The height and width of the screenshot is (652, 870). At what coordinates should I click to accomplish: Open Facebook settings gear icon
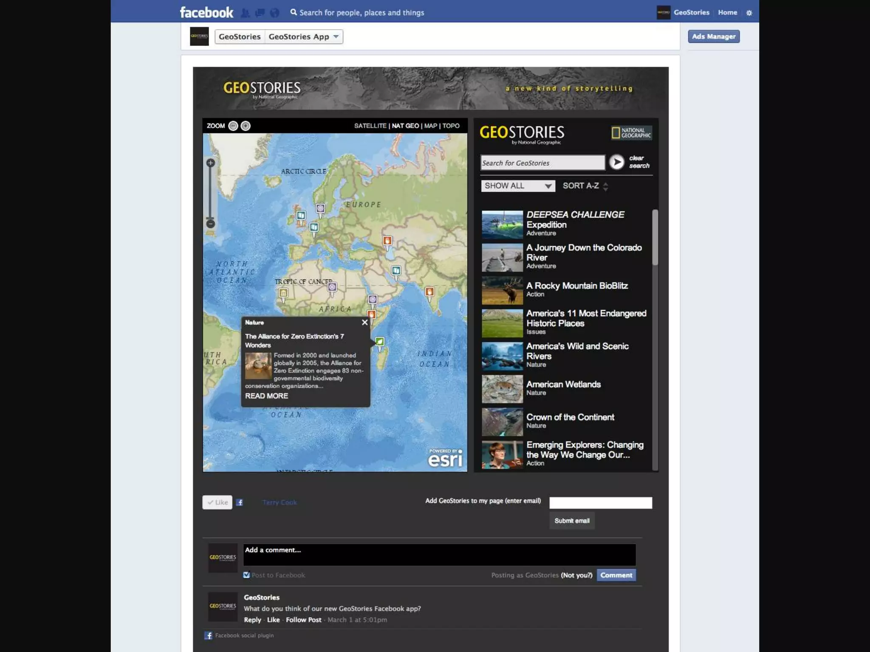pyautogui.click(x=749, y=13)
